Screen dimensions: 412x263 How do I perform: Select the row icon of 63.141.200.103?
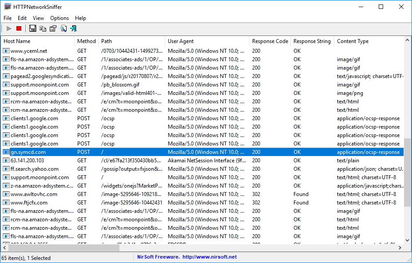[6, 161]
